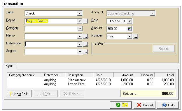Click the Reprint button
This screenshot has width=182, height=111.
[163, 49]
